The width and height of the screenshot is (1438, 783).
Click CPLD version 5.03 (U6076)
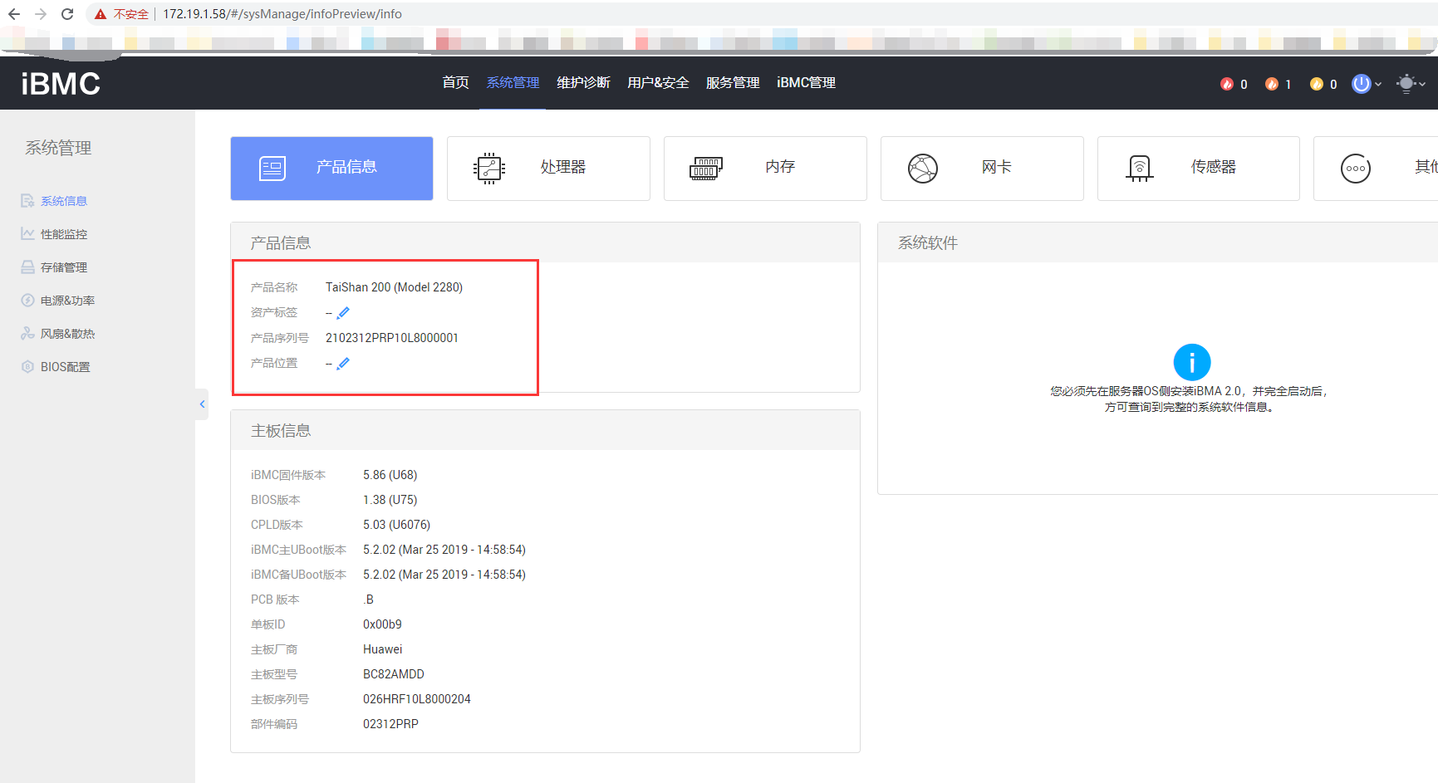tap(397, 525)
